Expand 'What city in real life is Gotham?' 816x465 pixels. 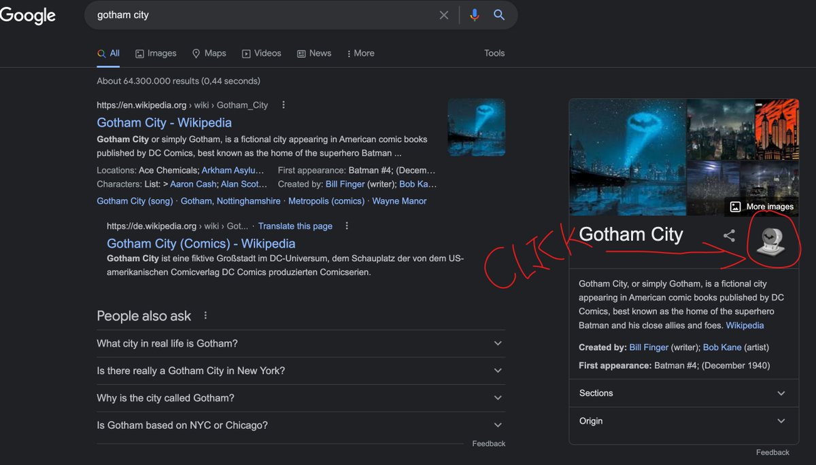(x=301, y=343)
